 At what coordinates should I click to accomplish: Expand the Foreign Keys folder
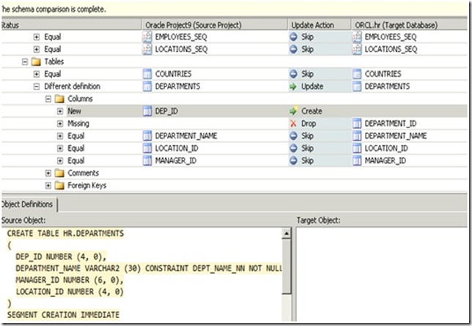[48, 185]
